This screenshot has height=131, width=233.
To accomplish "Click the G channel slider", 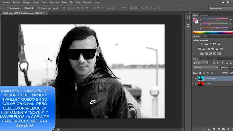I will 215,23.
